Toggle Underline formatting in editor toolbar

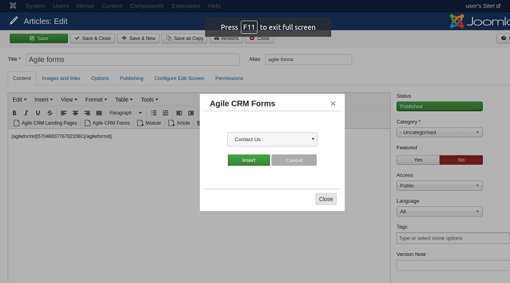37,113
